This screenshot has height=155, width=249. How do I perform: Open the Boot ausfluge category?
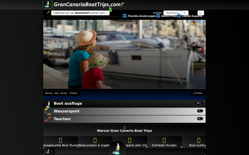coord(124,104)
